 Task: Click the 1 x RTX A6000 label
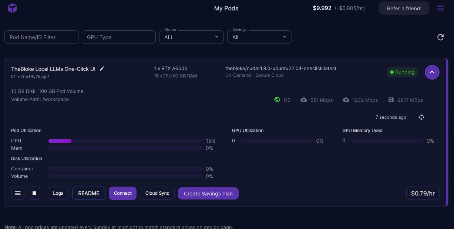[171, 68]
